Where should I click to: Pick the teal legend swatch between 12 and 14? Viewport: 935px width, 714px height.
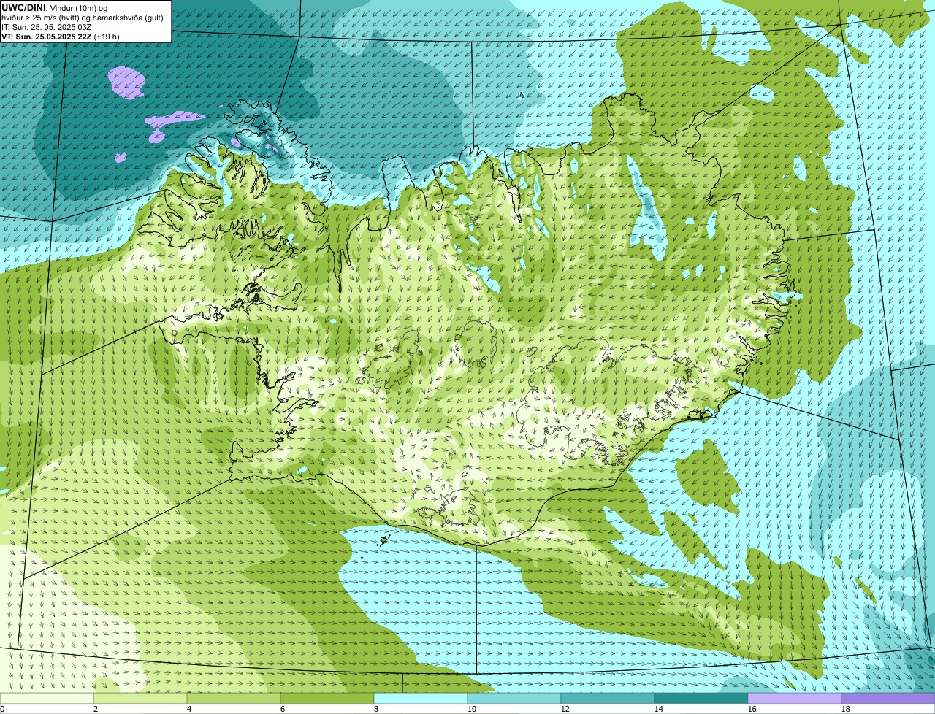tap(608, 698)
